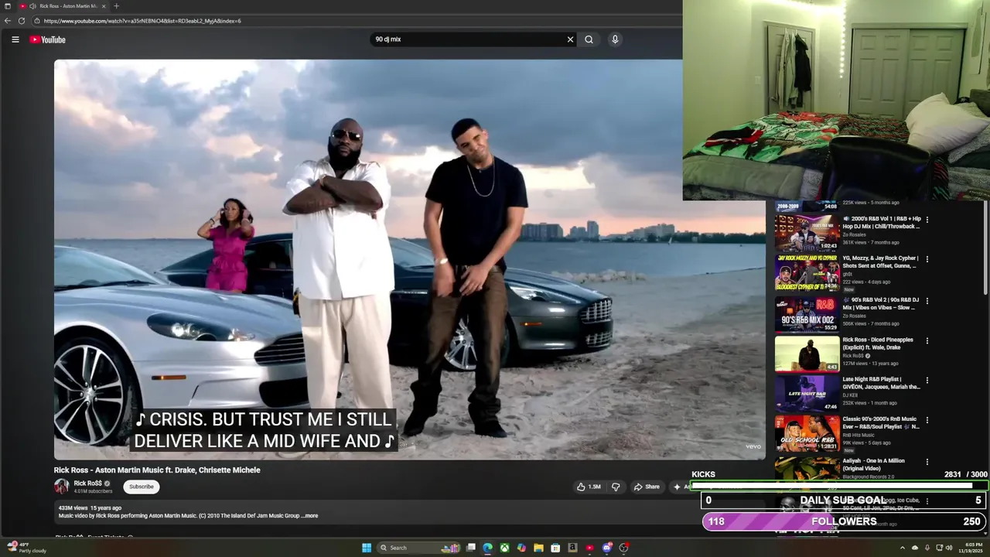Open options for 'Aaliyah - One In A Million'

[x=927, y=462]
